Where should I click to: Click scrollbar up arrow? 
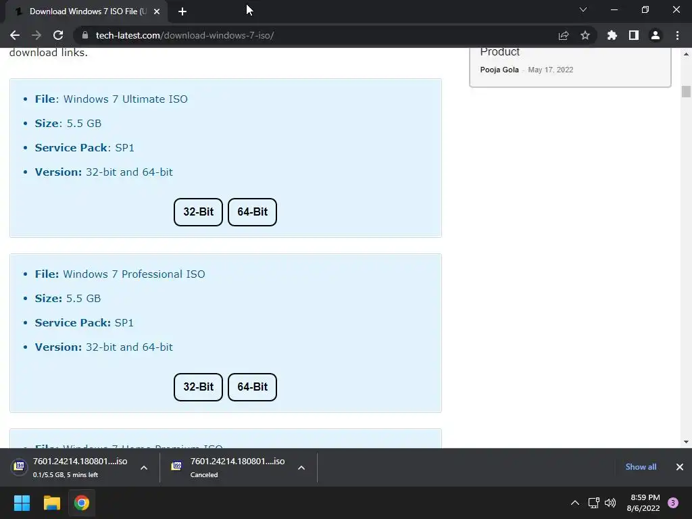[686, 54]
